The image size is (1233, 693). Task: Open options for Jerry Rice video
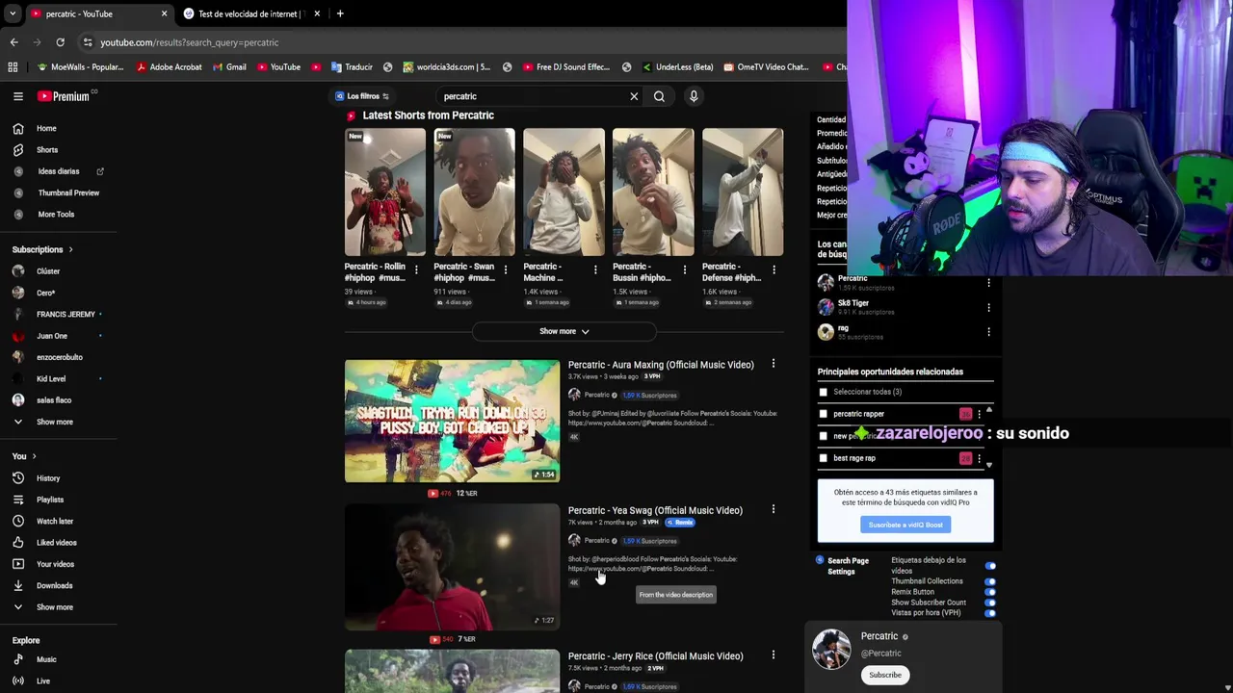pos(773,655)
